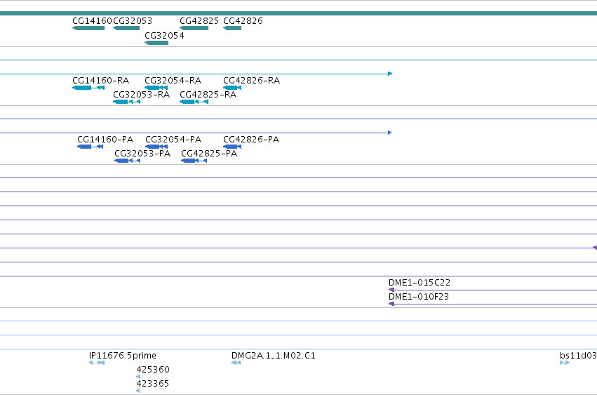Select the DME1-015C22 purple arrowhead

point(391,290)
